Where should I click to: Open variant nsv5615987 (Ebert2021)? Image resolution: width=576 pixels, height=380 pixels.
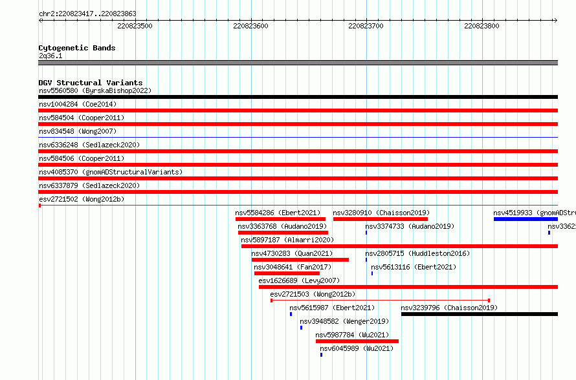pos(332,308)
